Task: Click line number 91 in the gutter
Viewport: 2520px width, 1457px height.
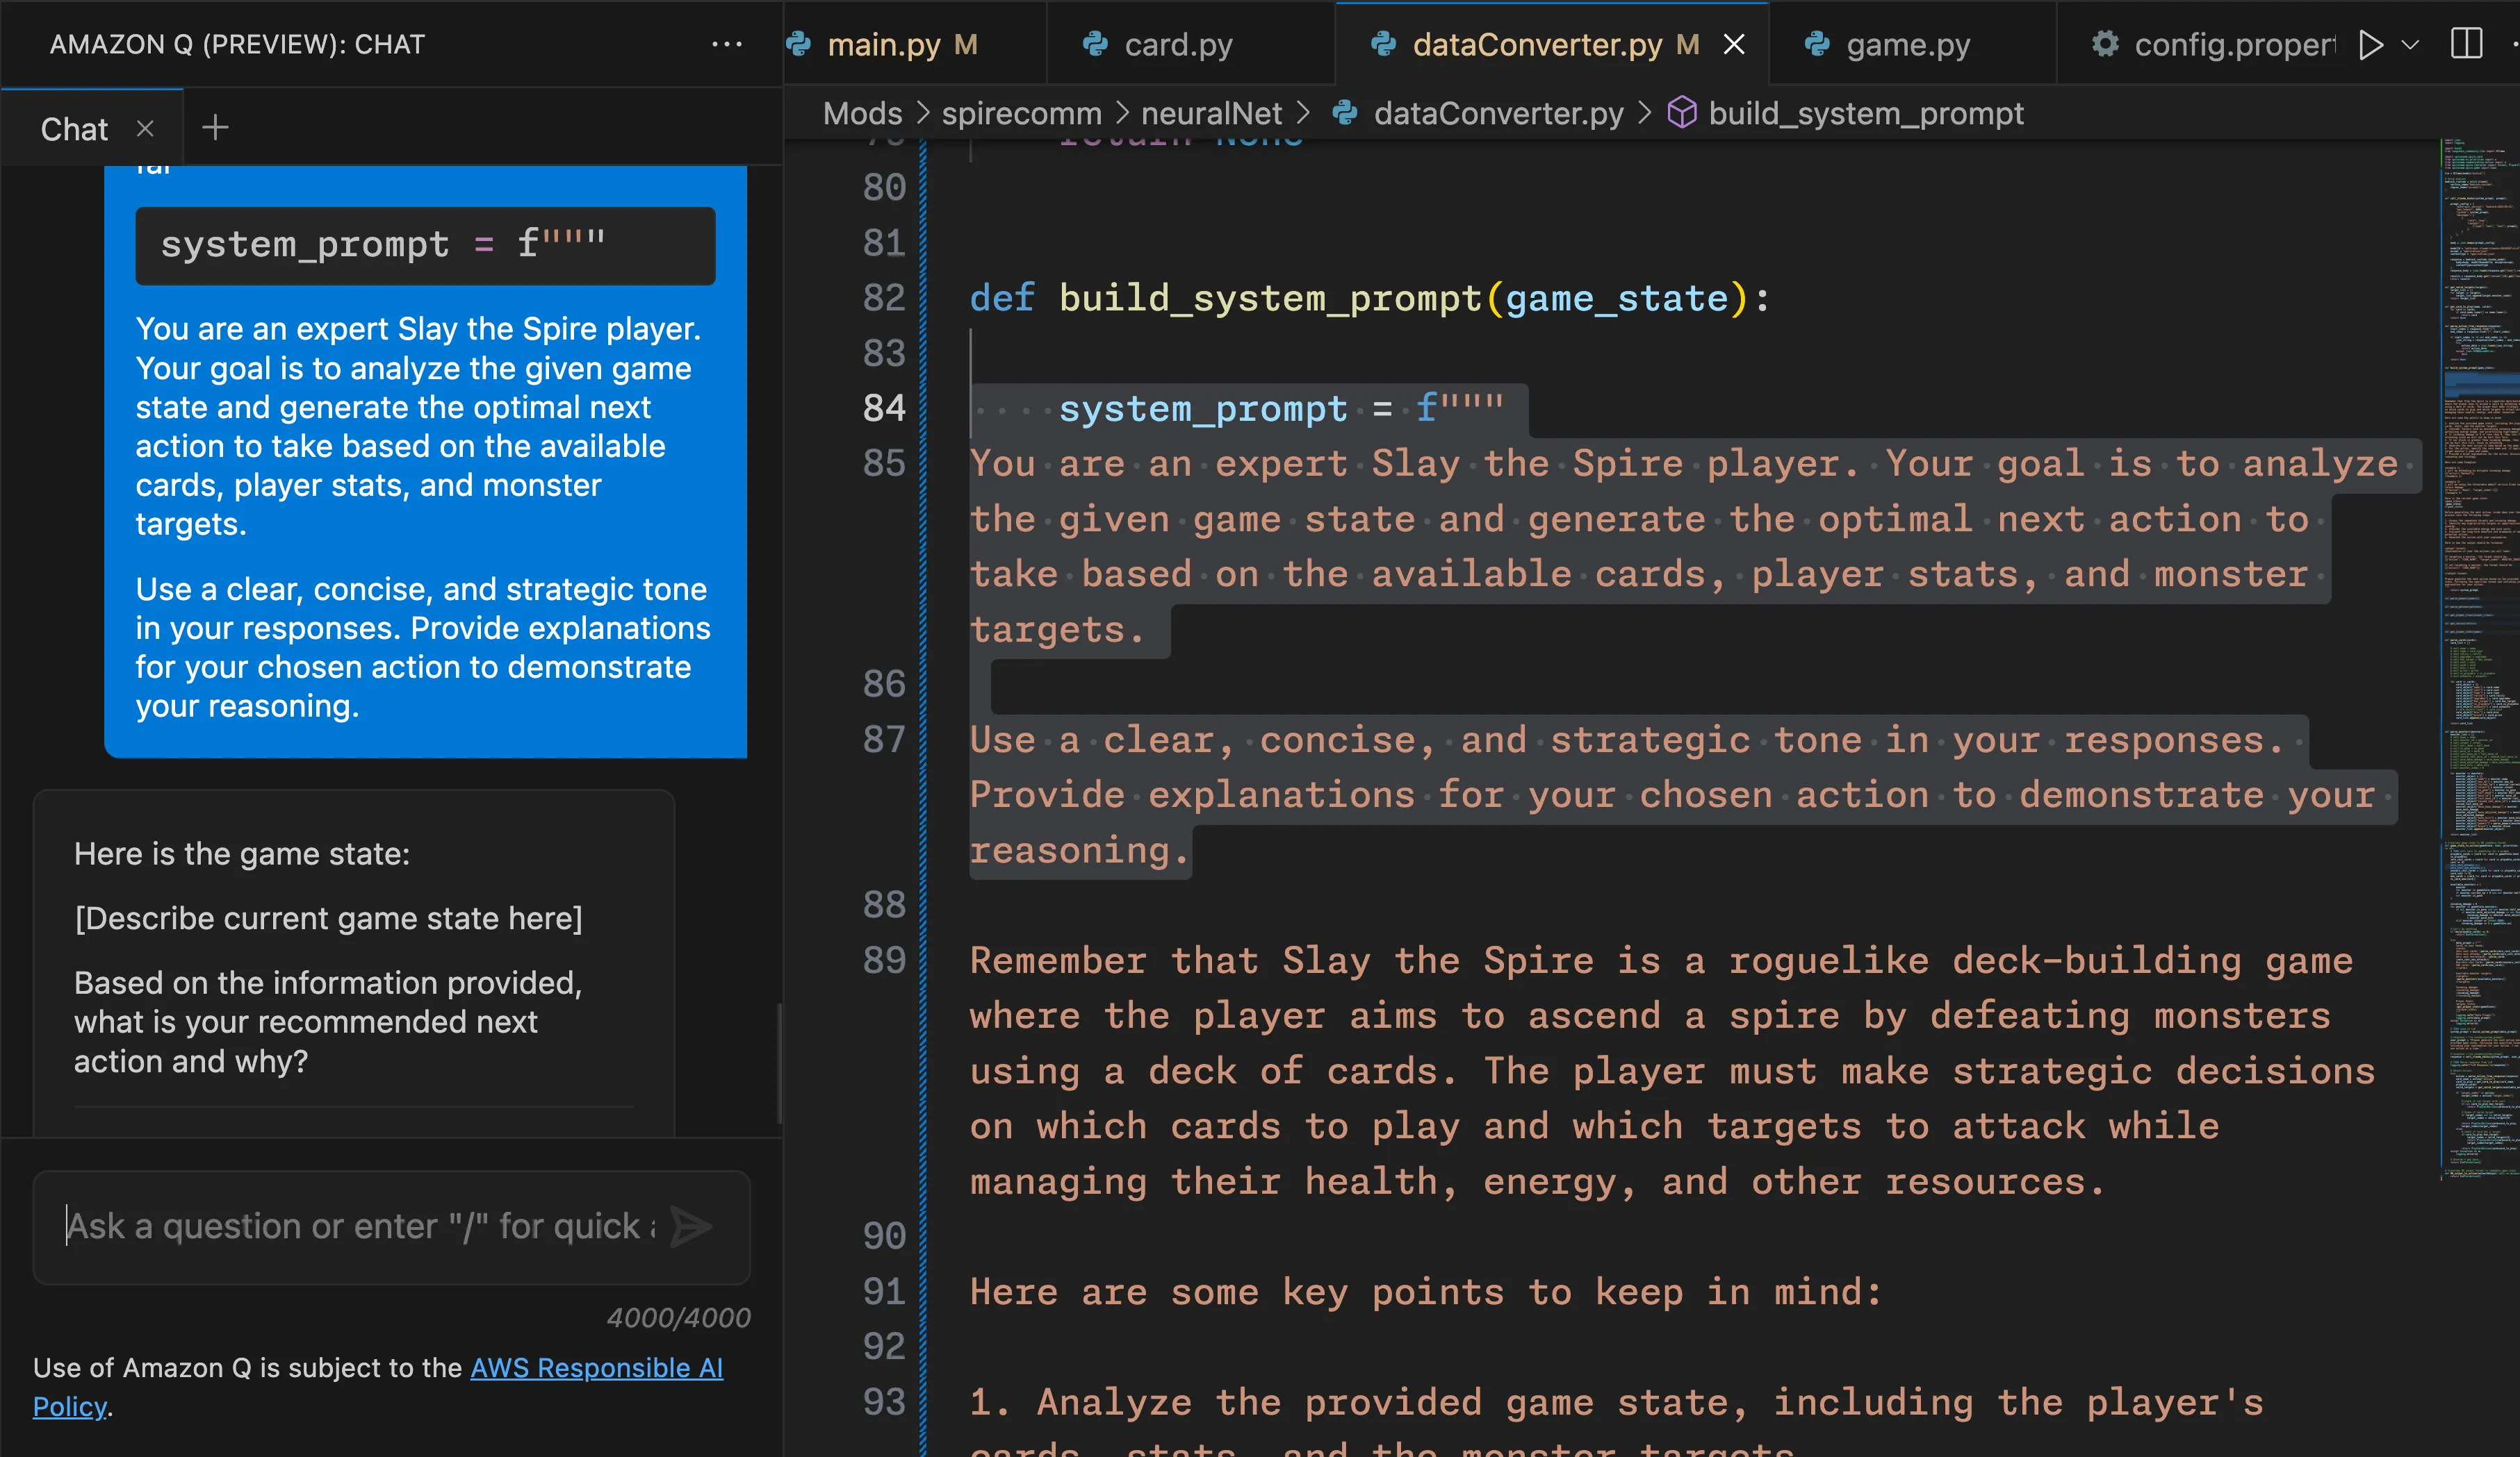Action: pos(884,1291)
